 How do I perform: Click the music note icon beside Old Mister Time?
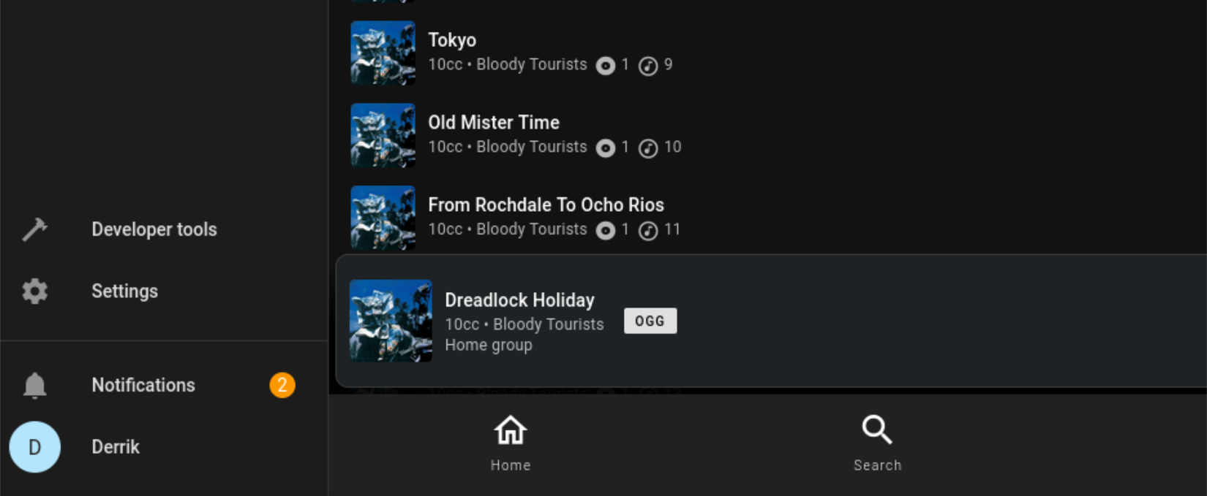pos(650,148)
